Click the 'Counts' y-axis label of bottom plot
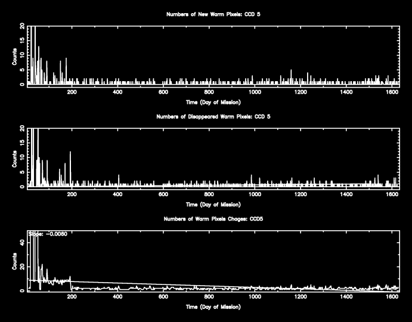 click(15, 261)
